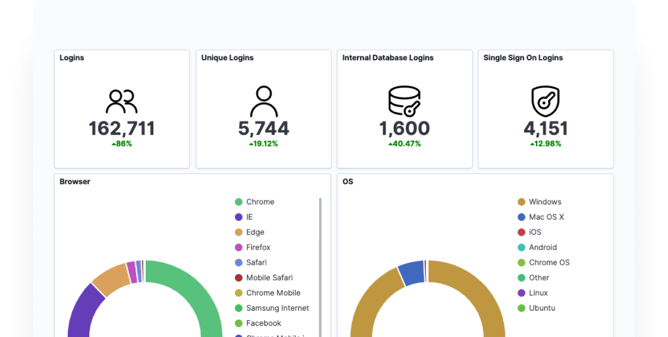The width and height of the screenshot is (668, 337).
Task: Toggle the Firefox legend item
Action: [258, 247]
